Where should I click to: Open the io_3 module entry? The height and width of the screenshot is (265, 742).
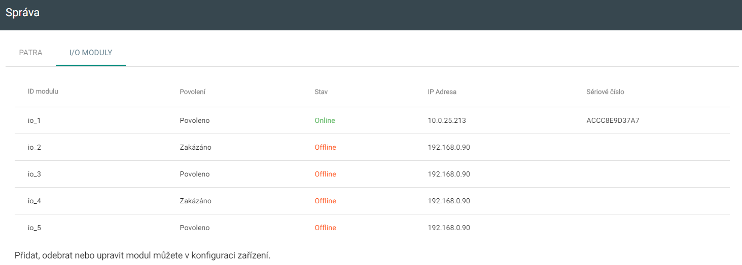click(372, 174)
